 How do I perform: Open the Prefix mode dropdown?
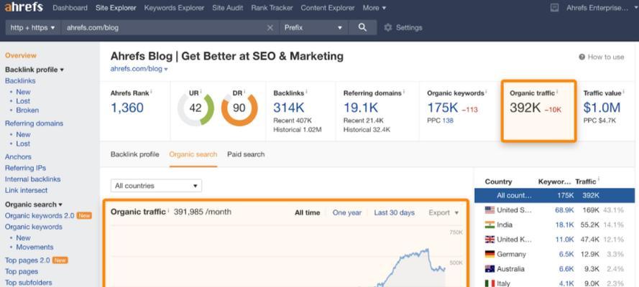click(313, 28)
